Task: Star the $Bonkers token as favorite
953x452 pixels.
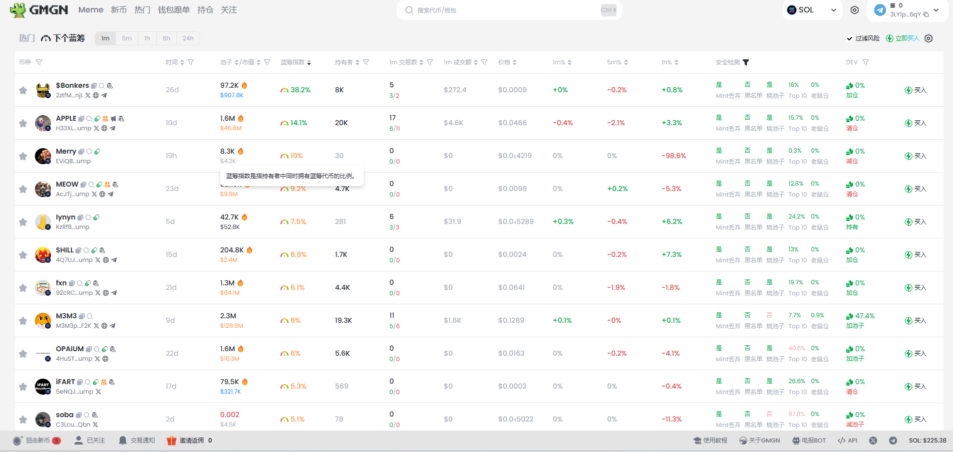Action: pos(23,90)
